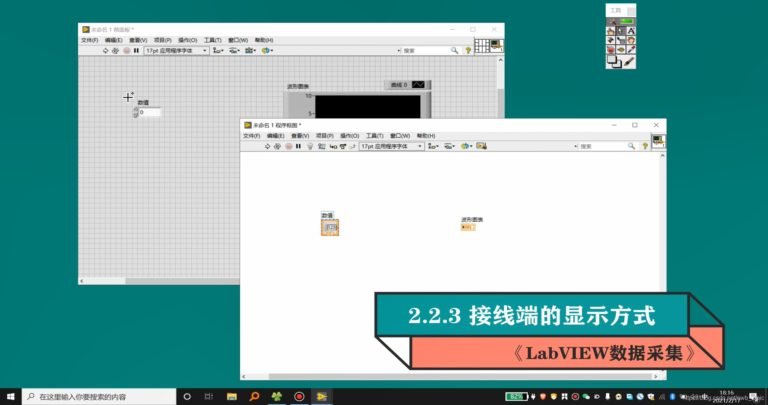Open font dropdown in front panel window
Image resolution: width=768 pixels, height=405 pixels.
[176, 51]
